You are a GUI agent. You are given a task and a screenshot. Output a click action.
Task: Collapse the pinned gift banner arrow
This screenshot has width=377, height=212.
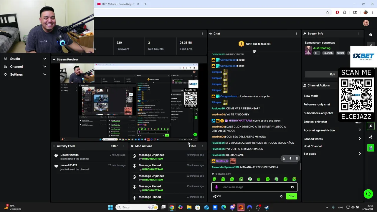coord(254,52)
